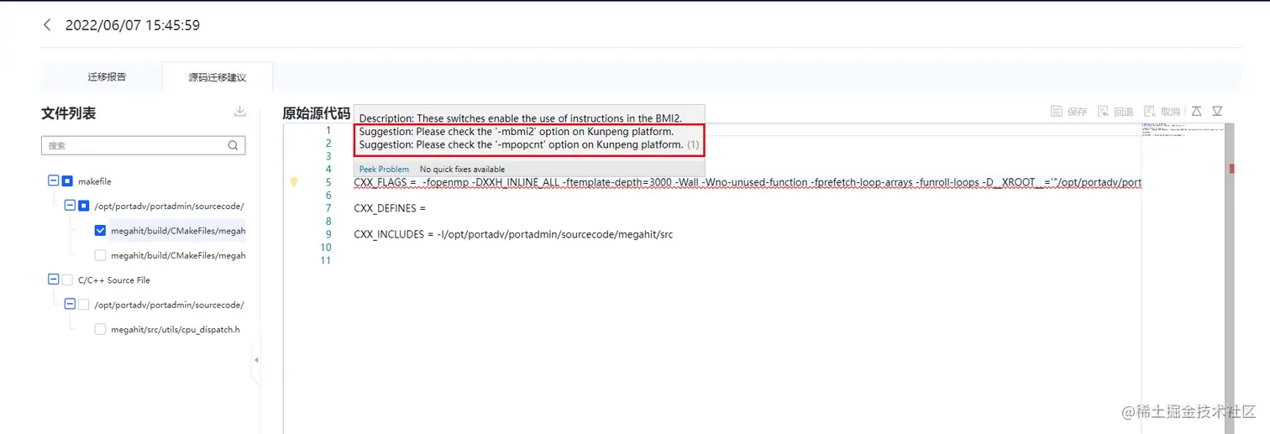The height and width of the screenshot is (434, 1270).
Task: Click line number 11 in the gutter
Action: (x=327, y=260)
